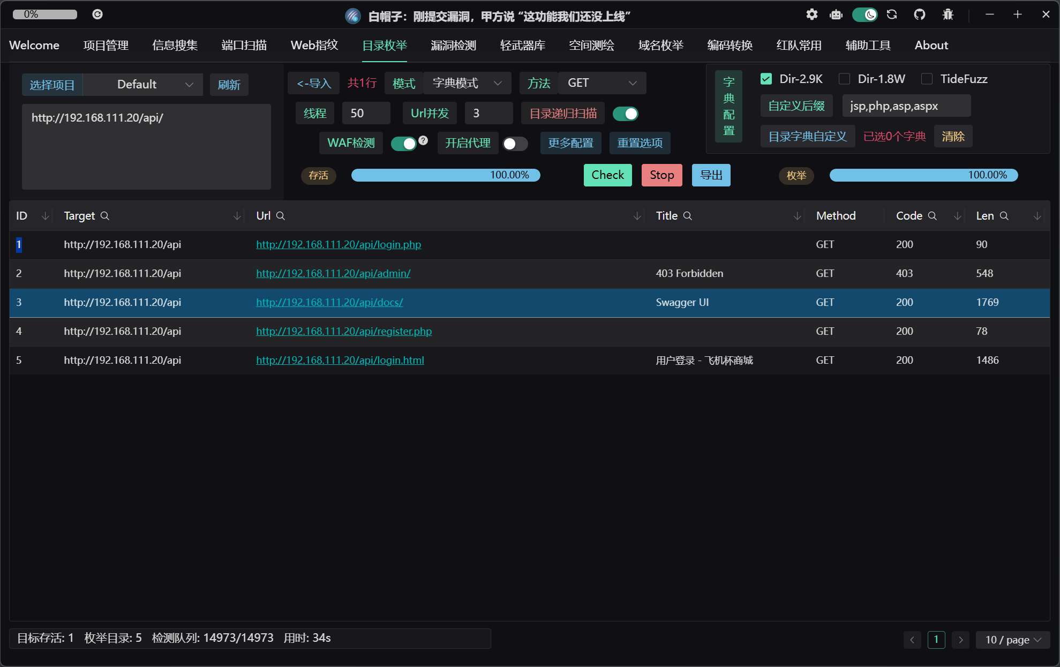Open the Default project dropdown
This screenshot has height=667, width=1060.
[143, 85]
